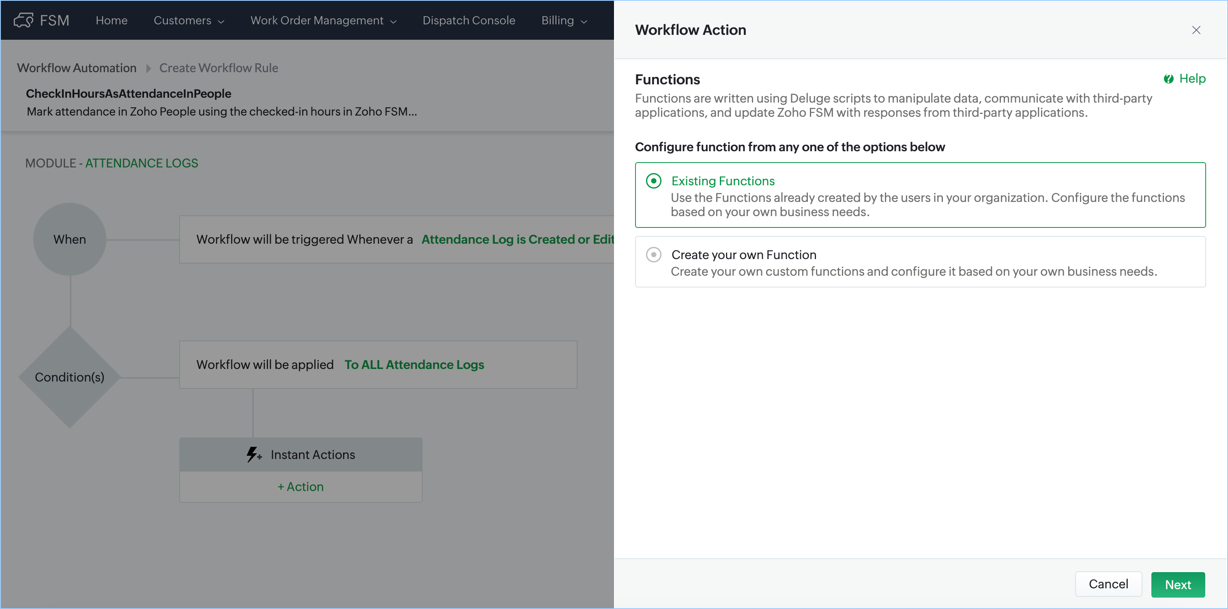Click the Create your own Function option card
1228x609 pixels.
tap(919, 262)
